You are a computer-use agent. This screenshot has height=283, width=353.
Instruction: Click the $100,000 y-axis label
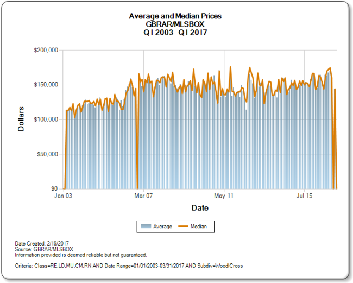coord(46,120)
